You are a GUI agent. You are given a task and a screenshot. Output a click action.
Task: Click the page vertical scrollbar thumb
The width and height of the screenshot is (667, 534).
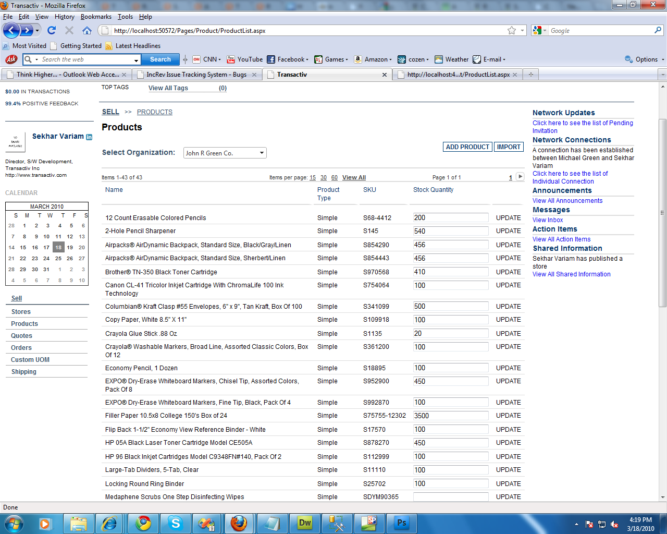[x=662, y=212]
